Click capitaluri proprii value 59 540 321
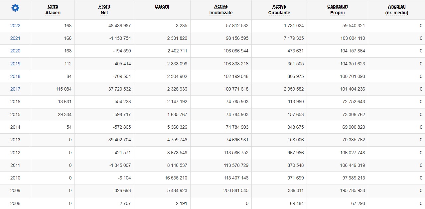 [x=354, y=26]
